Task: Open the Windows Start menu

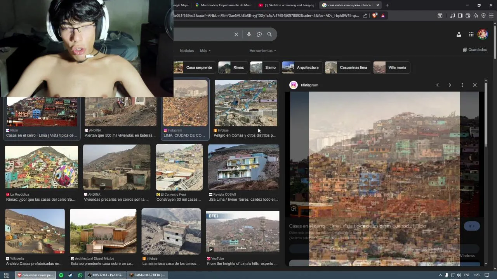Action: pyautogui.click(x=7, y=275)
